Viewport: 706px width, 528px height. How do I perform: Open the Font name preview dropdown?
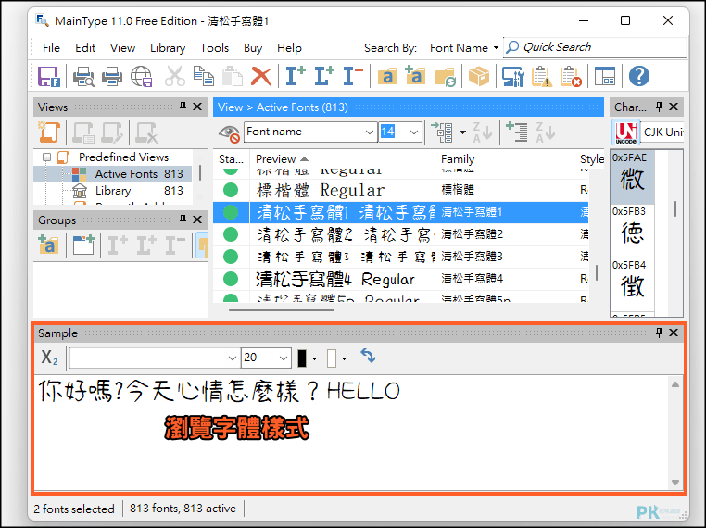369,132
